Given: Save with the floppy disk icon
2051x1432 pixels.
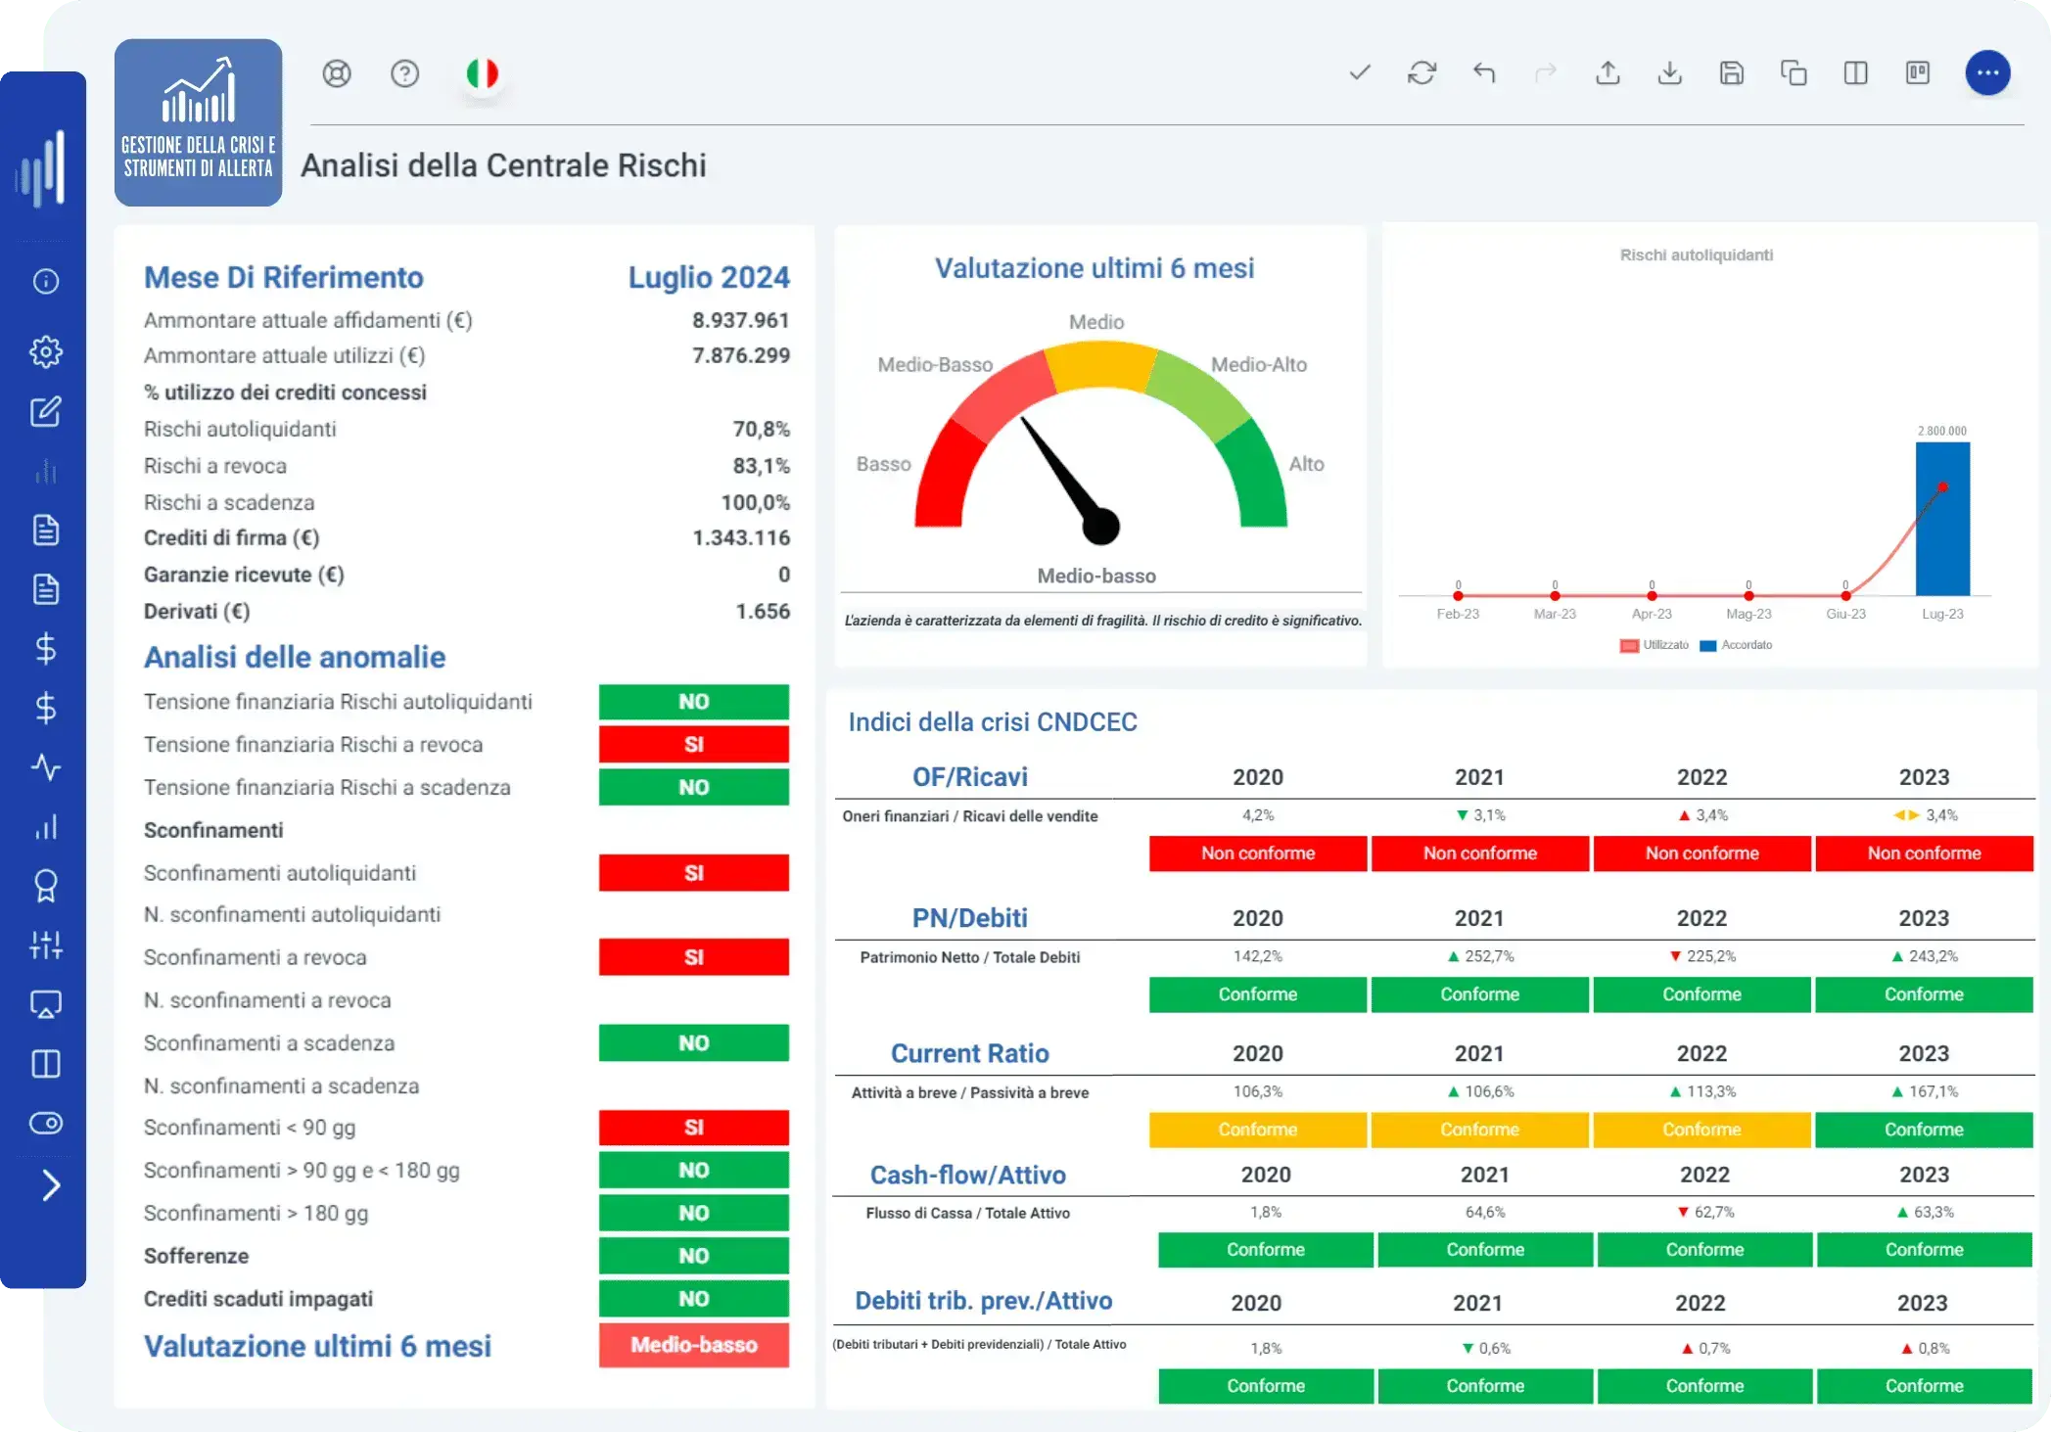Looking at the screenshot, I should pyautogui.click(x=1732, y=72).
